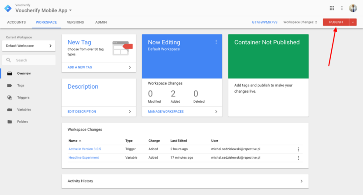Viewport: 363px width, 195px height.
Task: Click the Triggers circle icon
Action: point(10,97)
